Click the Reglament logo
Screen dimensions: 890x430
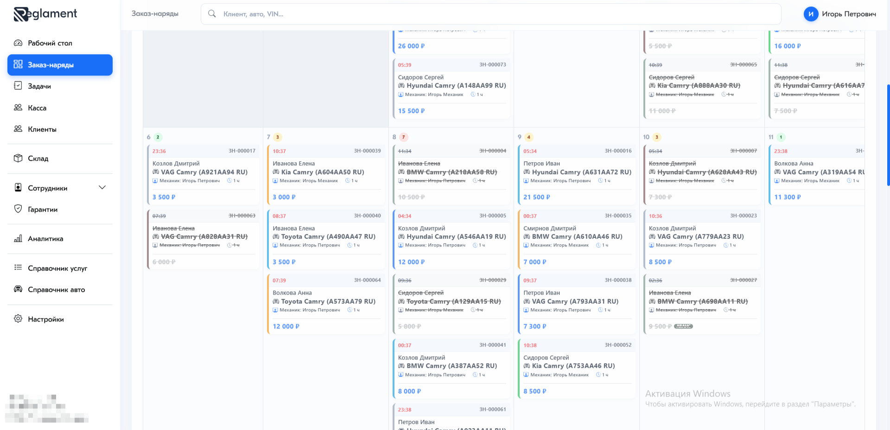45,14
